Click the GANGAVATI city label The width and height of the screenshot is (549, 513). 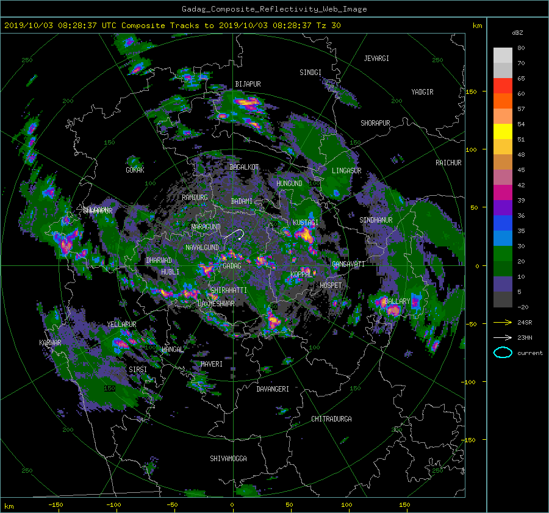pos(348,264)
